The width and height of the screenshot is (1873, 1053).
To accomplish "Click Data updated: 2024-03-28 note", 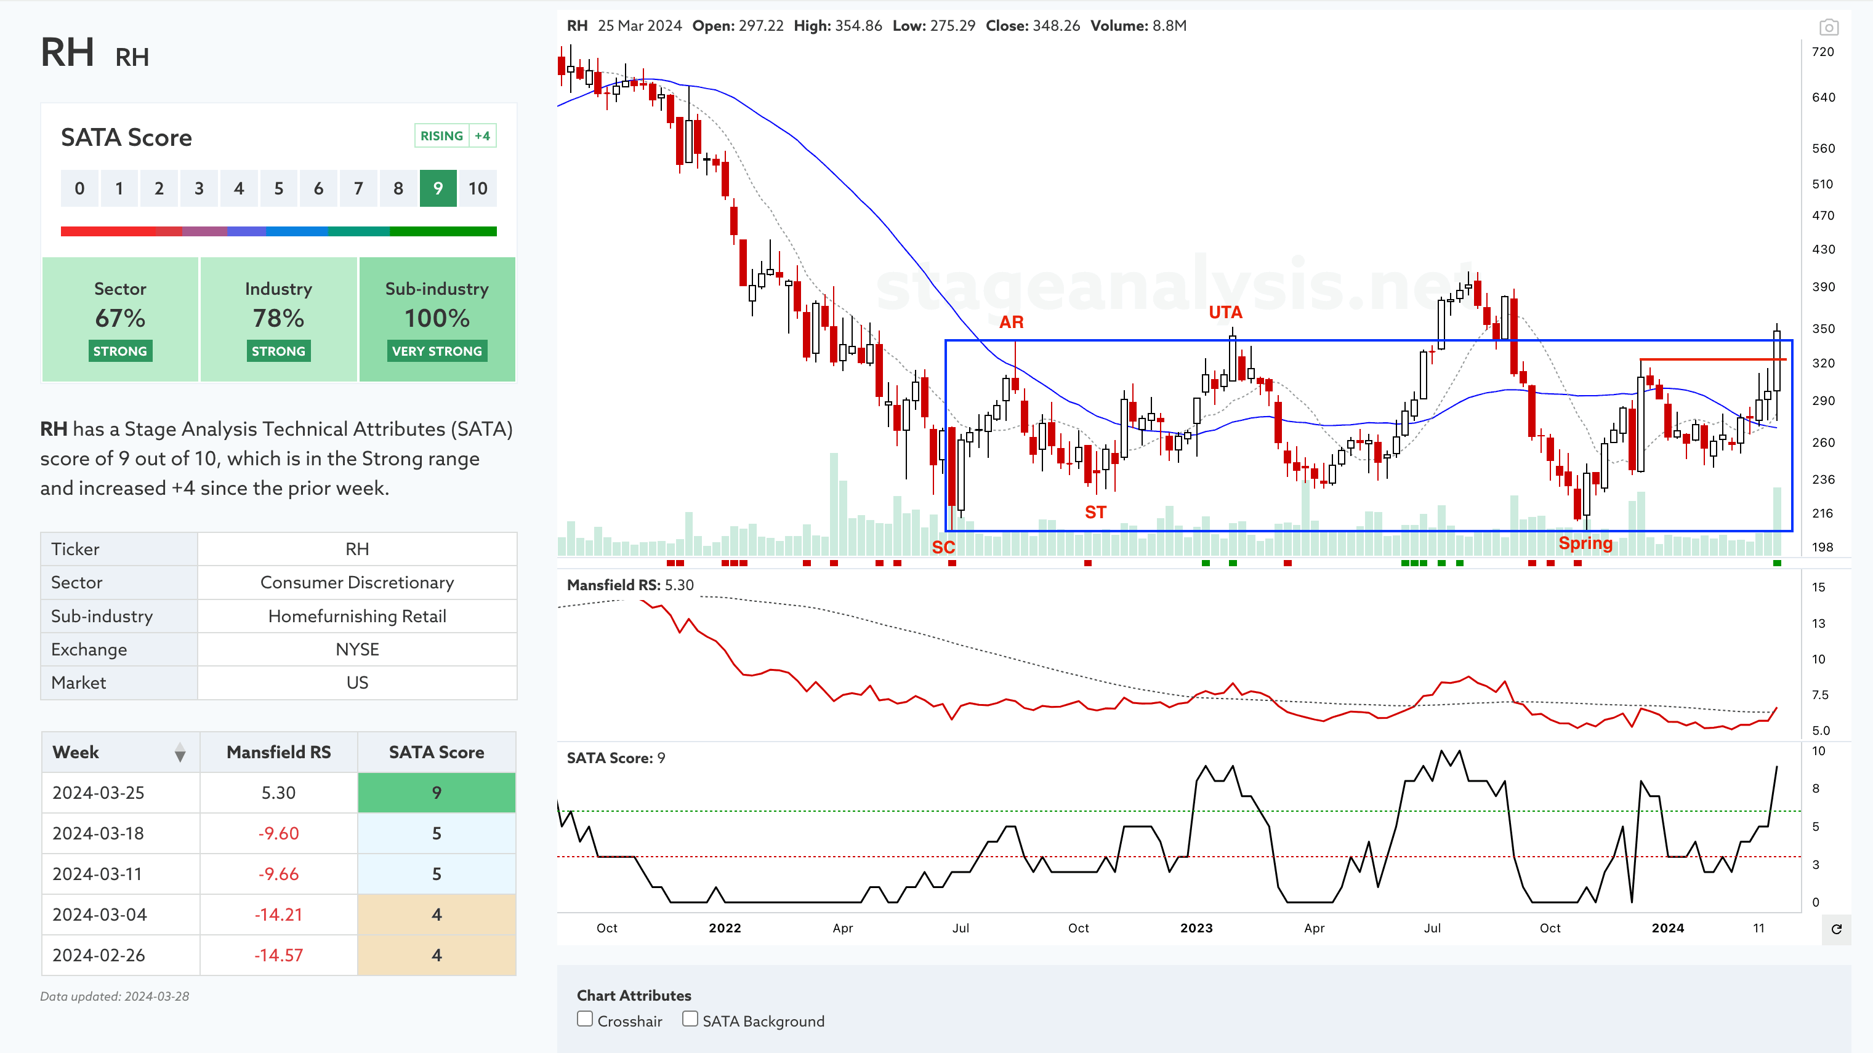I will pyautogui.click(x=114, y=996).
